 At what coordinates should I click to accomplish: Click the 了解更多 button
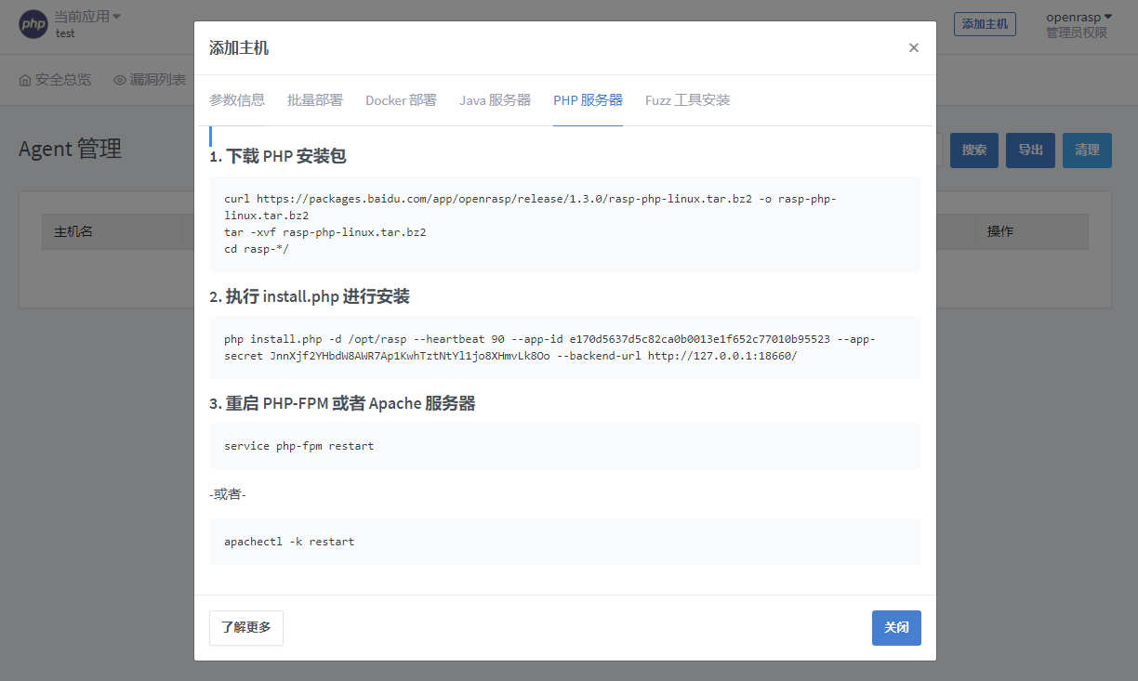click(246, 628)
